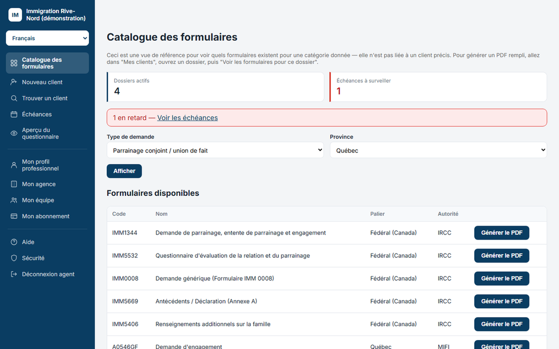Viewport: 559px width, 349px height.
Task: Click the Immigration Rive-Nord (démonstration) agency name
Action: point(55,14)
